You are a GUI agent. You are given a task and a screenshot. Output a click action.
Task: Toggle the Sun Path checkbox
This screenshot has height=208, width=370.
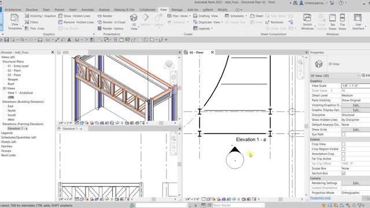point(343,135)
